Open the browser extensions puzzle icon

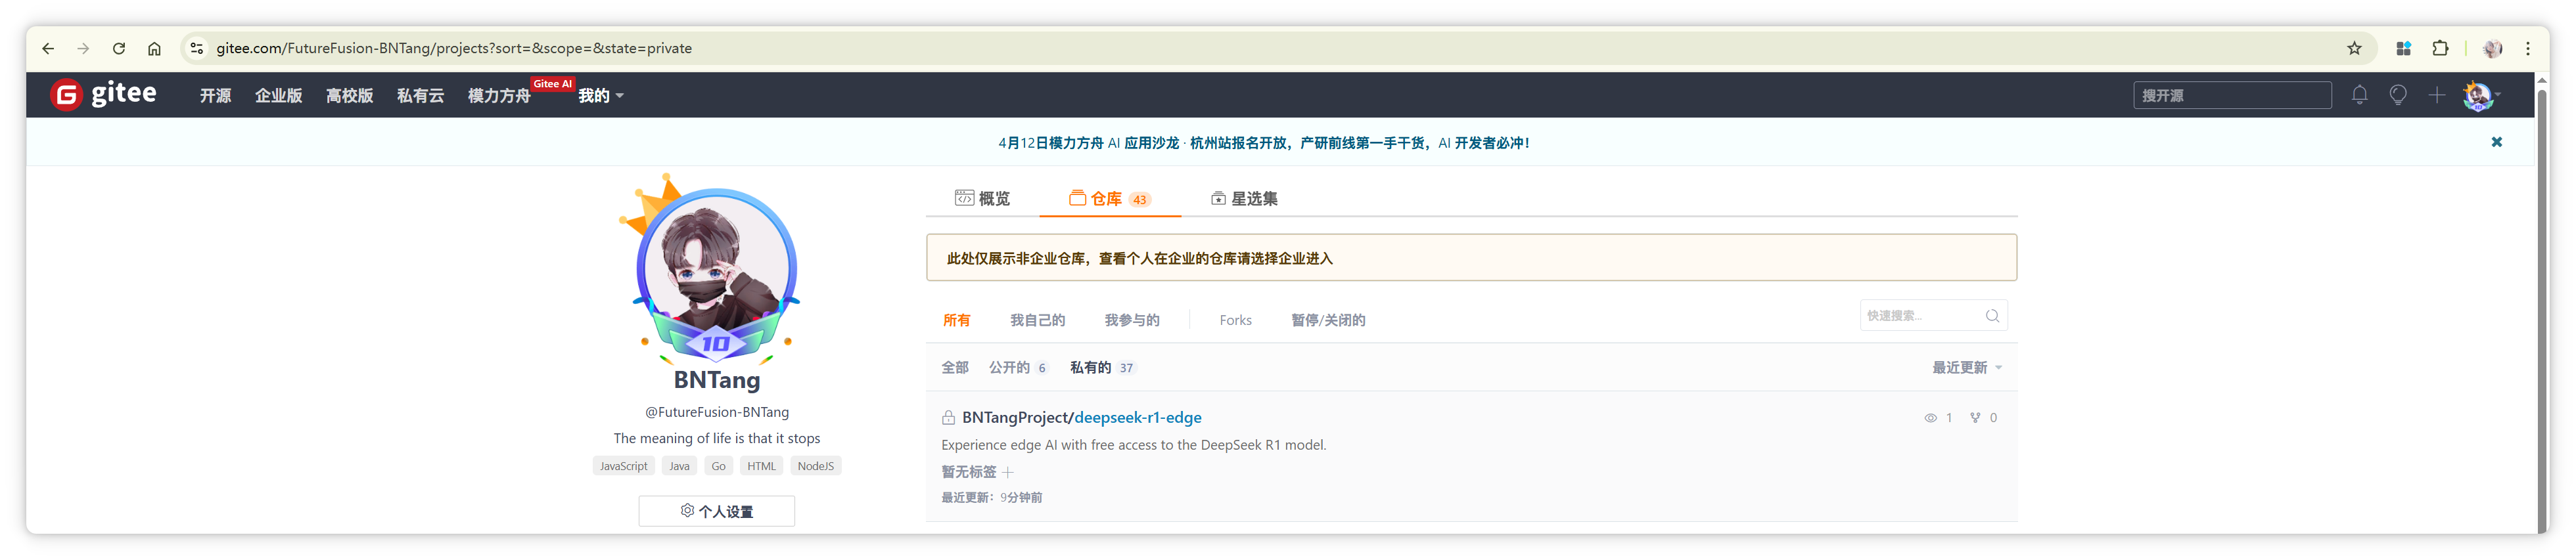[x=2440, y=48]
